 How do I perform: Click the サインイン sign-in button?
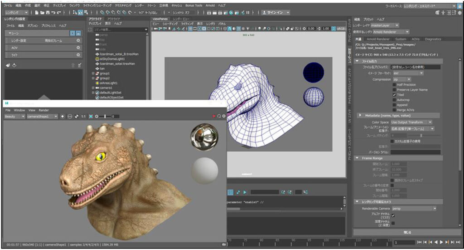275,12
